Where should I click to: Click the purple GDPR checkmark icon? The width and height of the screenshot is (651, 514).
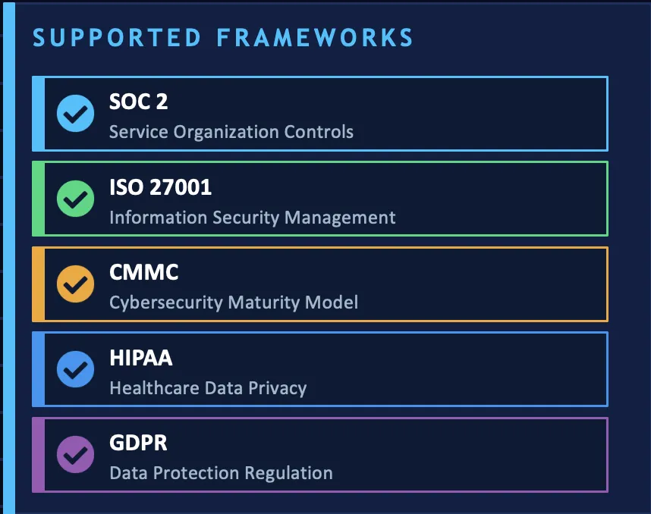(x=76, y=455)
